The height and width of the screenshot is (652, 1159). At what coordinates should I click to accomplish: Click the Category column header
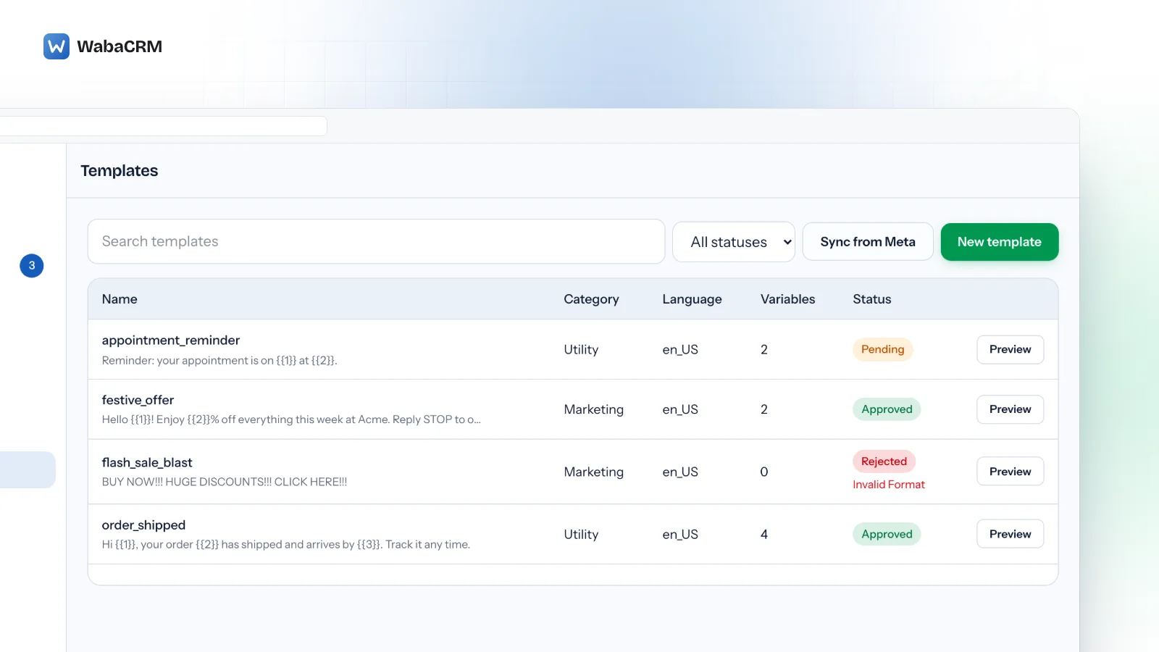(591, 299)
